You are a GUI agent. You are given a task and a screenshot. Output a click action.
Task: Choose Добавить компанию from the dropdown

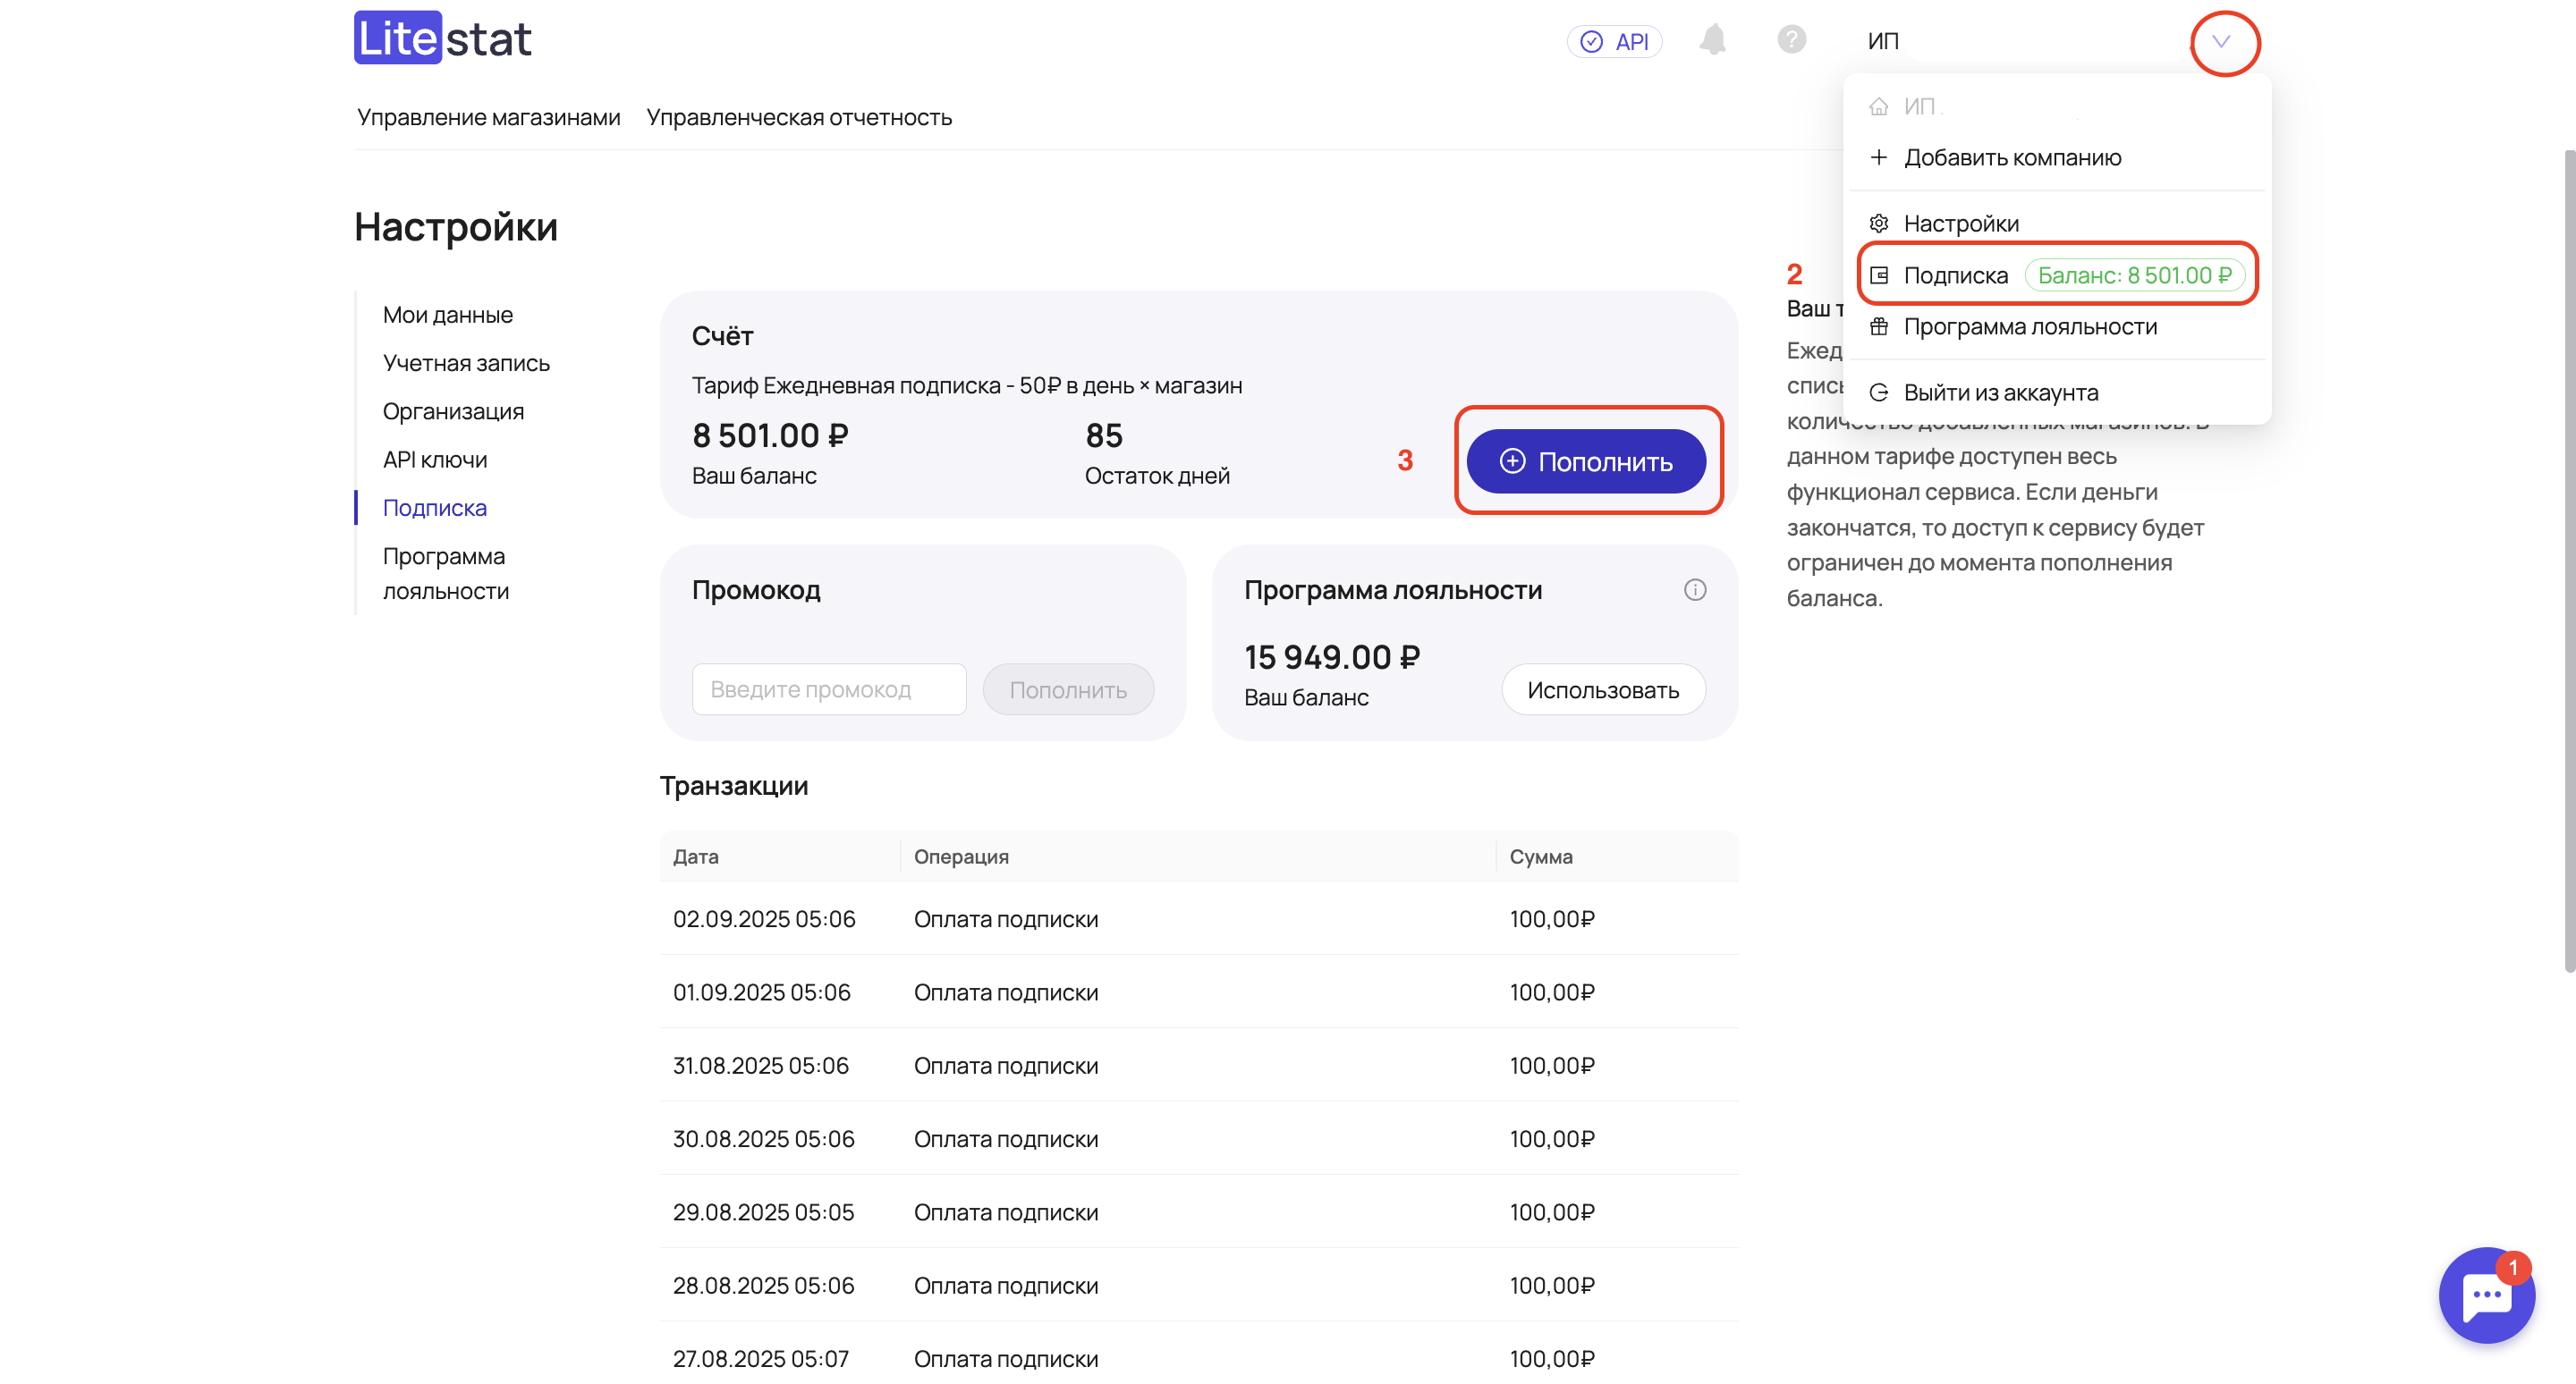[2011, 156]
